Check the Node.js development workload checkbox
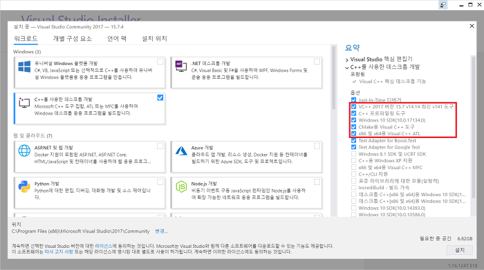The width and height of the screenshot is (484, 270). point(317,182)
